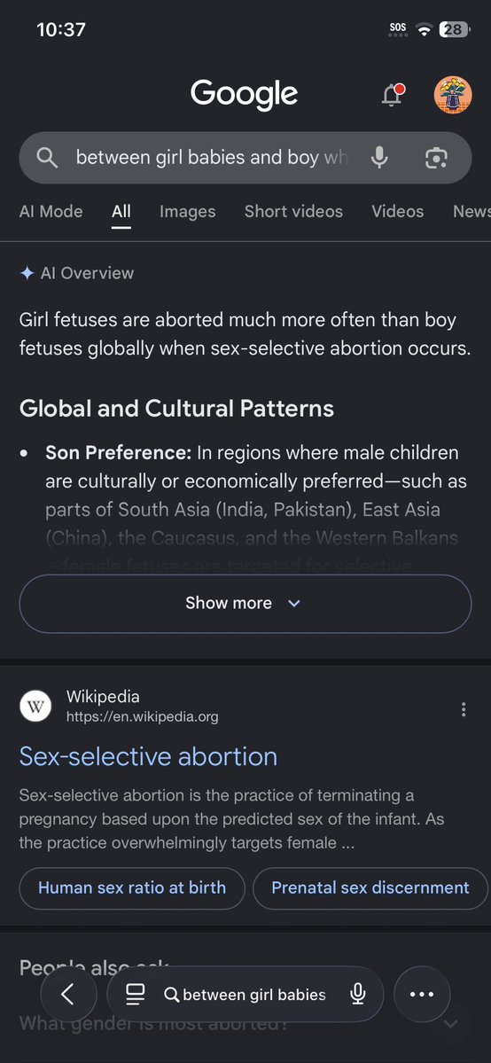Open the bottom bar more options ellipsis
The width and height of the screenshot is (491, 1063).
pos(422,994)
